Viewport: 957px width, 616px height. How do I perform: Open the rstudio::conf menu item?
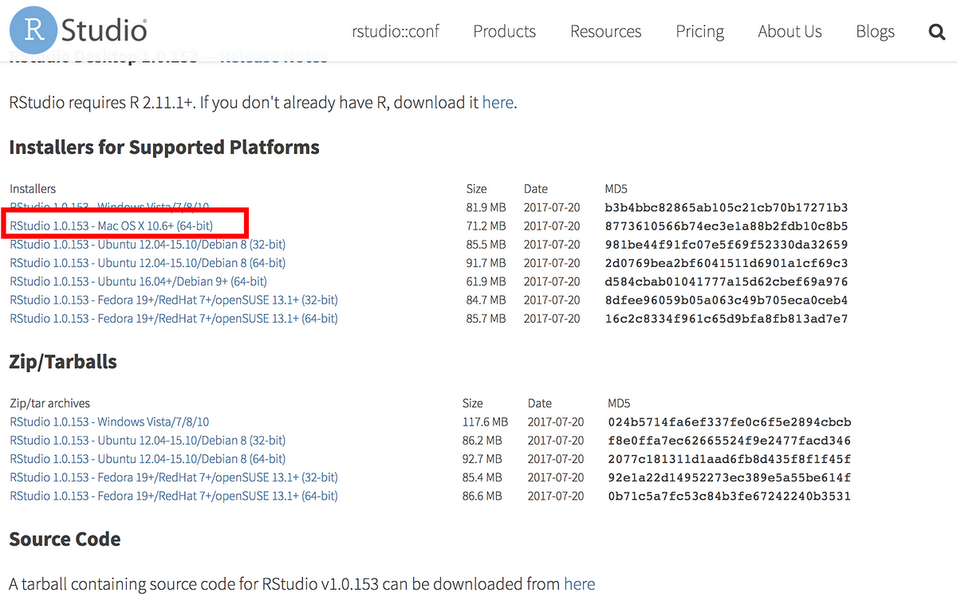click(396, 31)
